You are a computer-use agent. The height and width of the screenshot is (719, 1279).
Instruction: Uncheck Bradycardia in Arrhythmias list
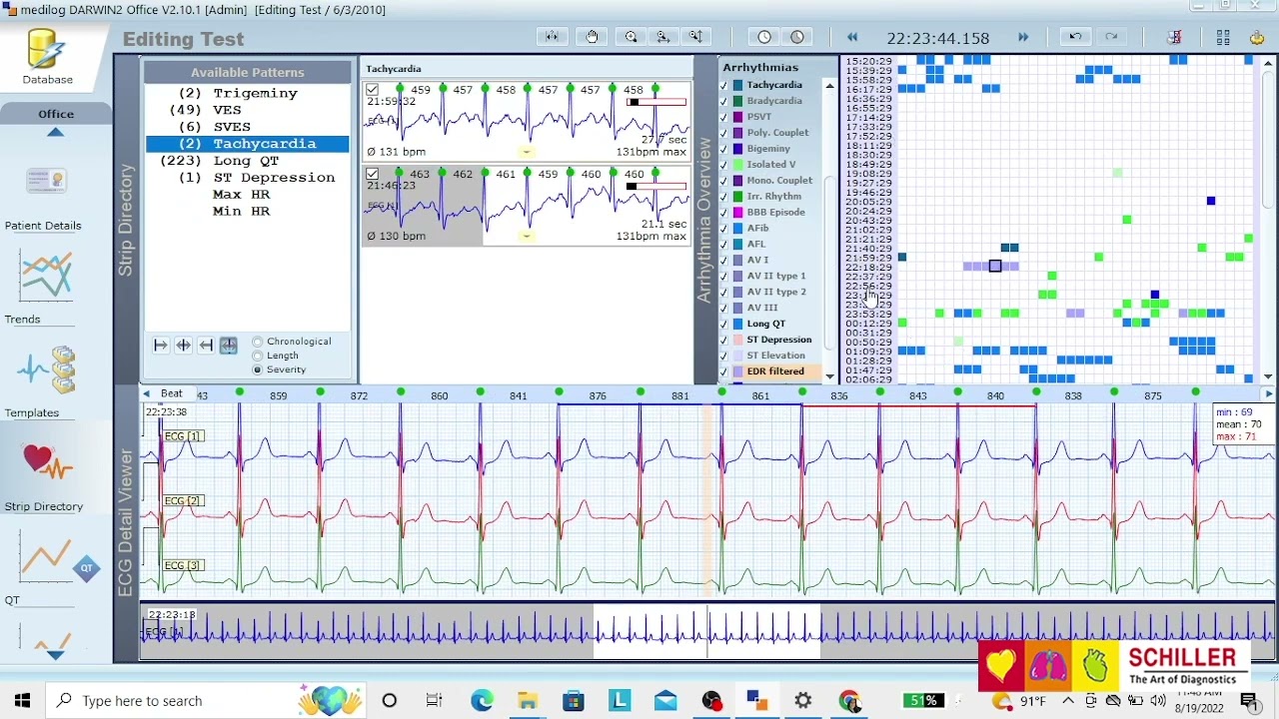(724, 101)
